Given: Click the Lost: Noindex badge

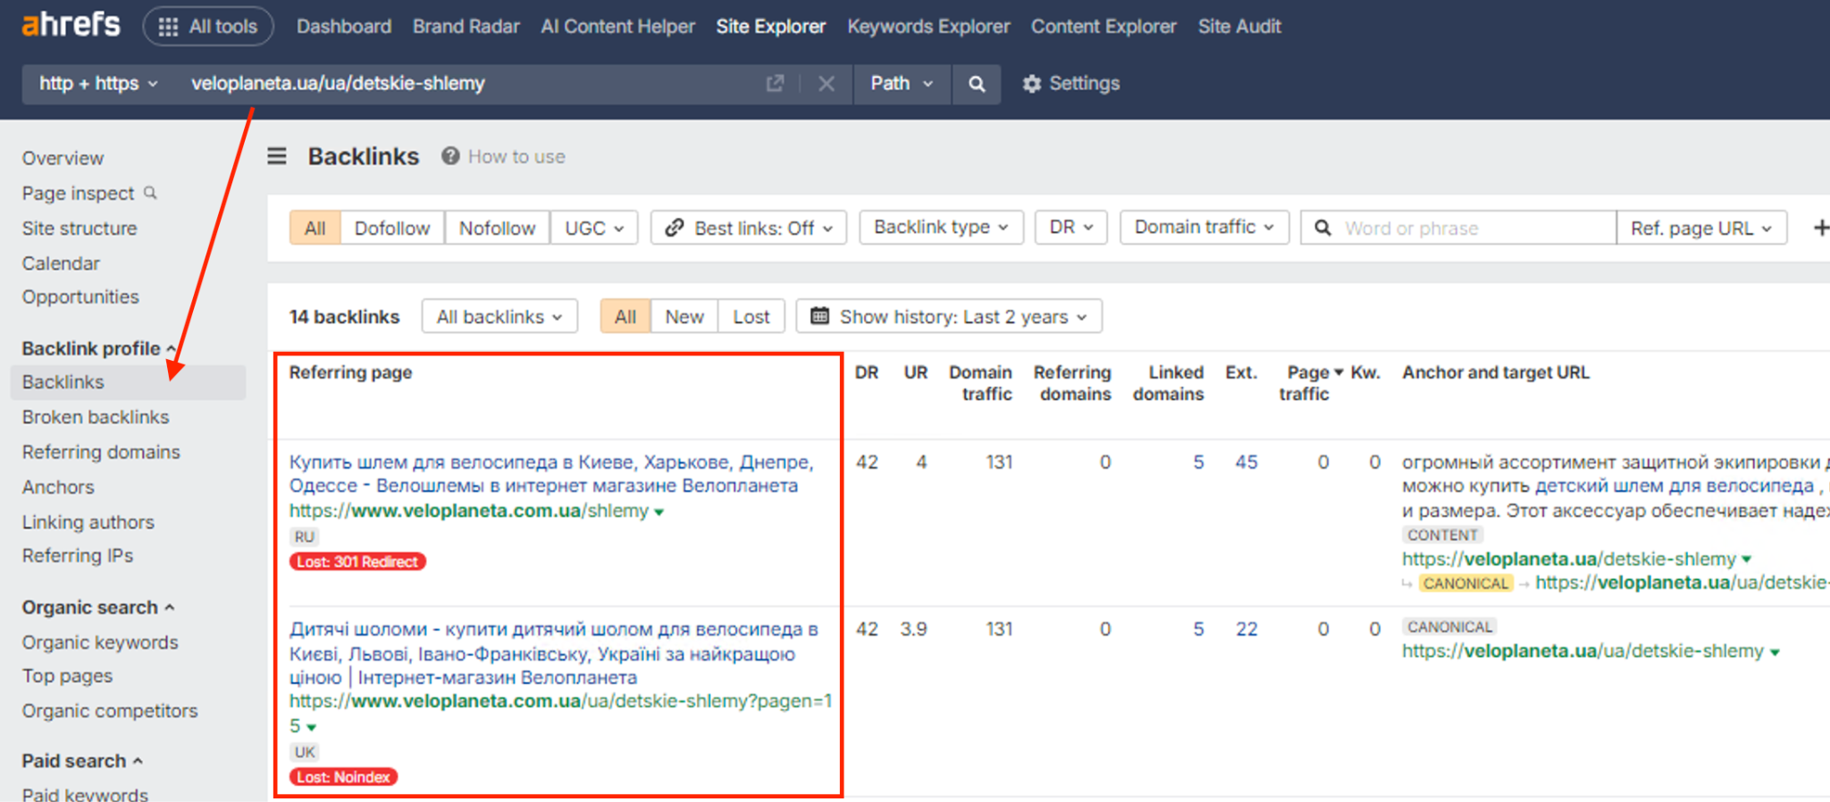Looking at the screenshot, I should click(x=343, y=777).
